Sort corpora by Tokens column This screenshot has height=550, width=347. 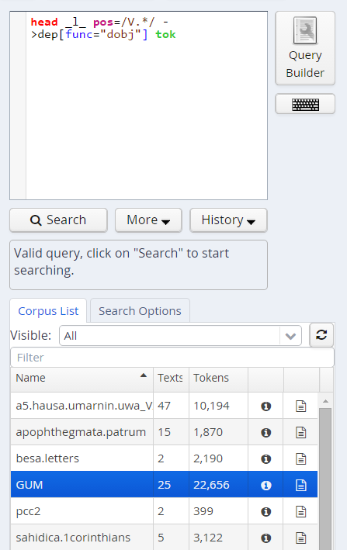[x=218, y=378]
